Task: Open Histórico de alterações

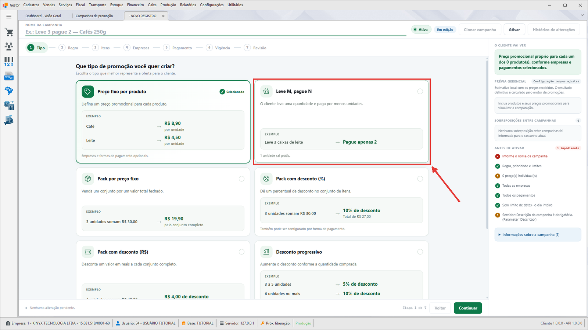Action: [x=554, y=30]
